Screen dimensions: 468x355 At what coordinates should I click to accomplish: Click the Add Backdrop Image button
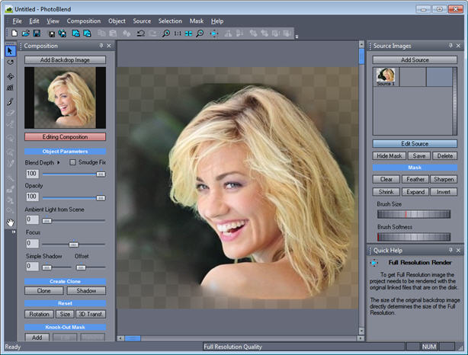tap(65, 59)
